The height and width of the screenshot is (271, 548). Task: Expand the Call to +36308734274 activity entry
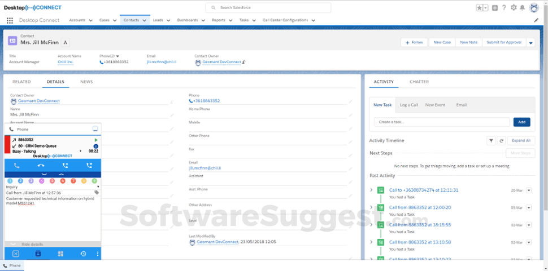pos(371,190)
